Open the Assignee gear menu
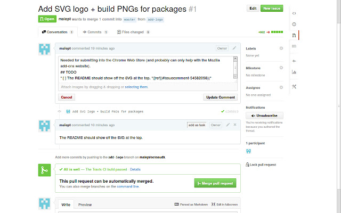 point(281,88)
